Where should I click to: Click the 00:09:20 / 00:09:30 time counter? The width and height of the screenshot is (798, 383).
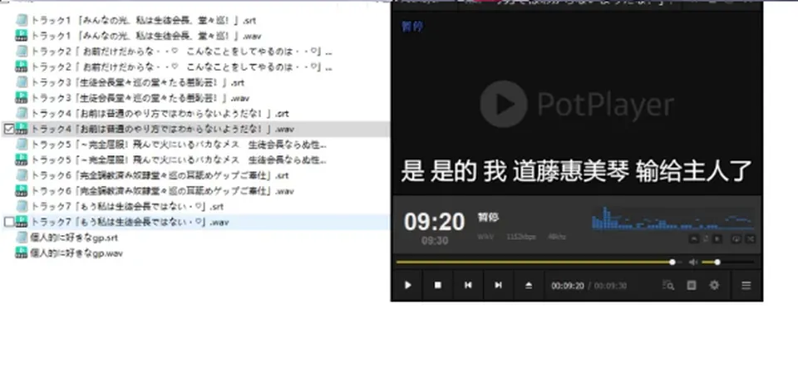[x=589, y=286]
